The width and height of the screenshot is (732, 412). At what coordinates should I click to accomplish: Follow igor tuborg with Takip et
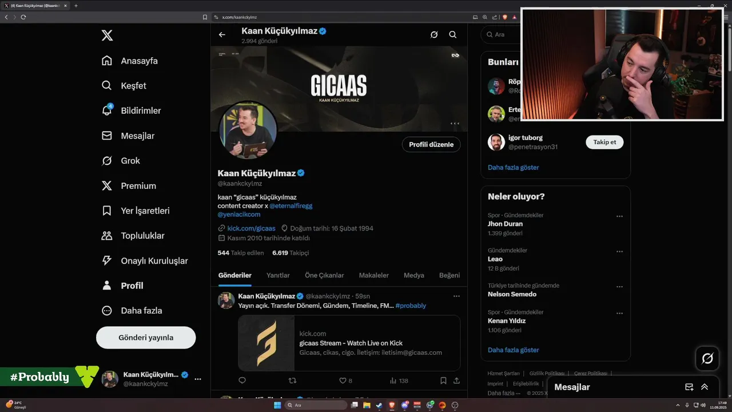click(604, 142)
